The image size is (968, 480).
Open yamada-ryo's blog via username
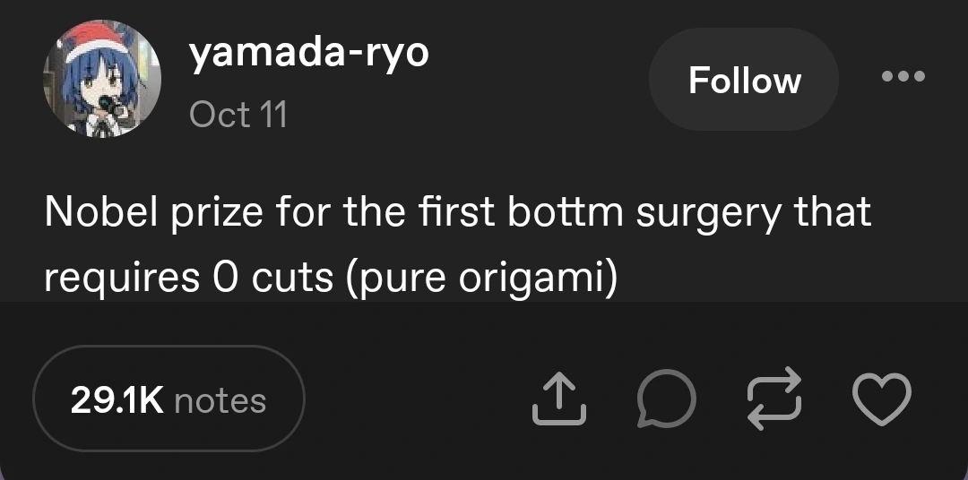coord(309,54)
